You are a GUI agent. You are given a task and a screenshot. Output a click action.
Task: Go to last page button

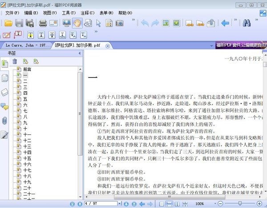click(x=134, y=204)
